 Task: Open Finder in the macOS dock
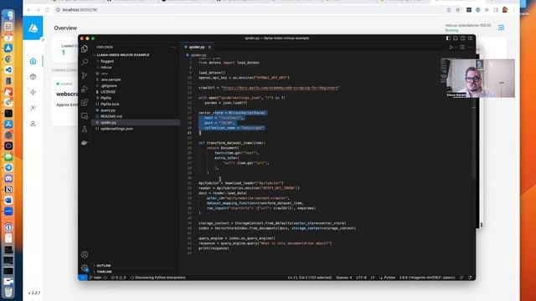8,15
